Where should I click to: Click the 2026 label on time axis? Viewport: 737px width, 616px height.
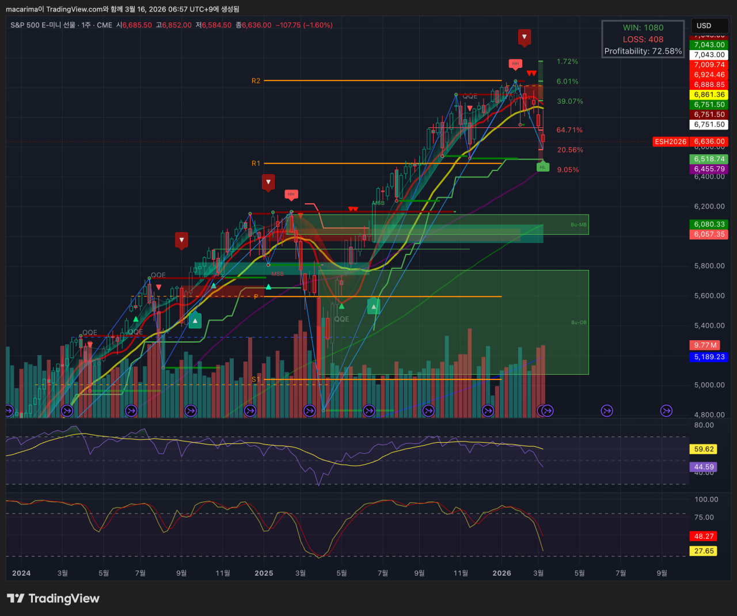click(x=502, y=573)
